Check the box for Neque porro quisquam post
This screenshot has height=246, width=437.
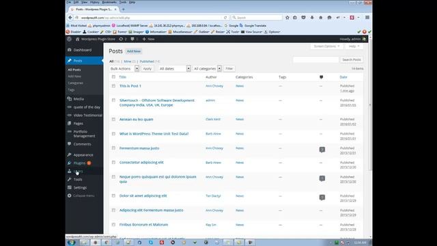(x=113, y=177)
